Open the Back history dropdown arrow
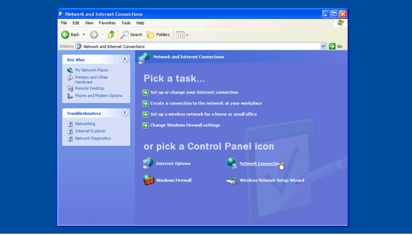 (x=84, y=35)
